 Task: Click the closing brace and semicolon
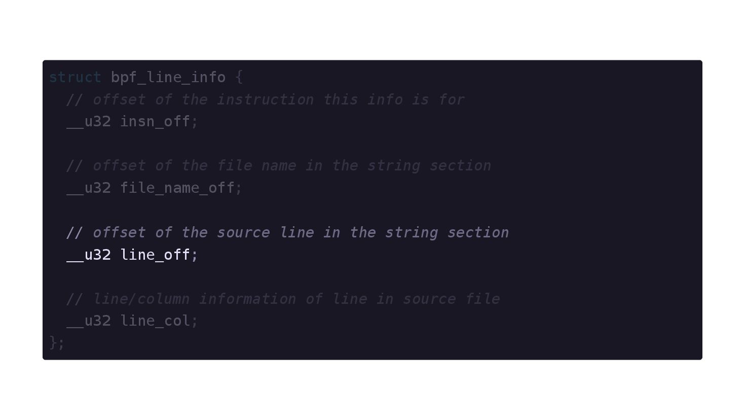(x=57, y=343)
